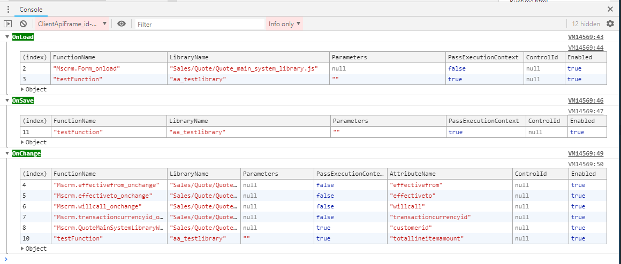Viewport: 621px width, 264px height.
Task: Close the console drawer
Action: point(610,9)
